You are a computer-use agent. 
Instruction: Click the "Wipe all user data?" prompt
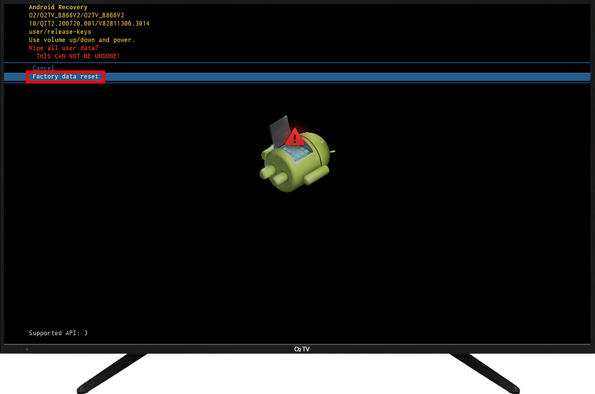click(63, 48)
